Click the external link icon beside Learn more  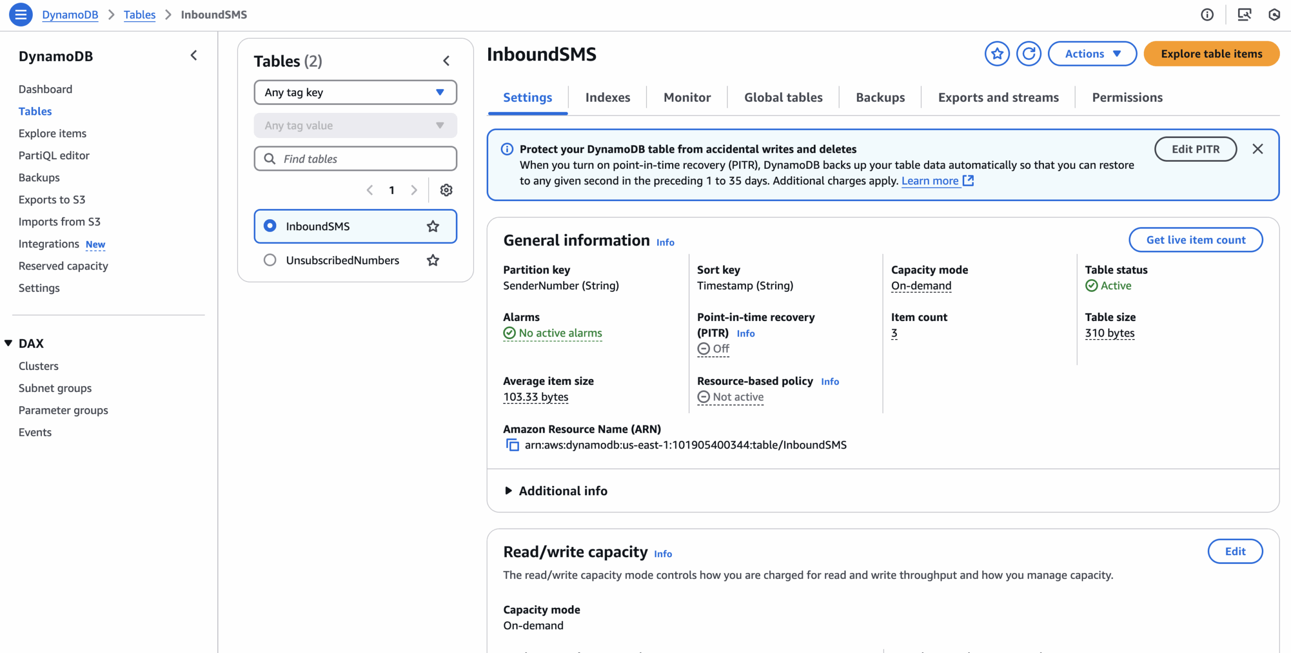tap(968, 180)
